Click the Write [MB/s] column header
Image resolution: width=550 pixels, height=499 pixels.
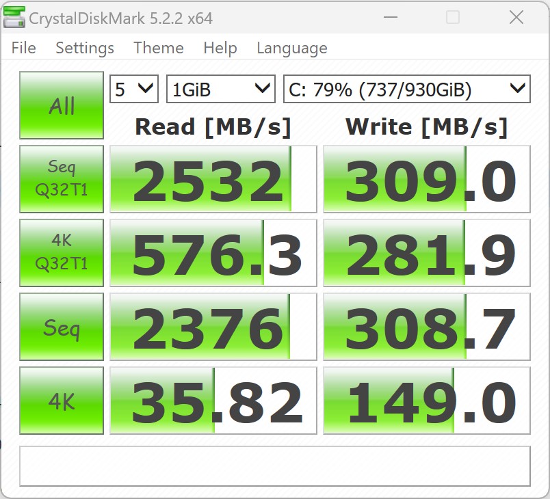tap(427, 127)
